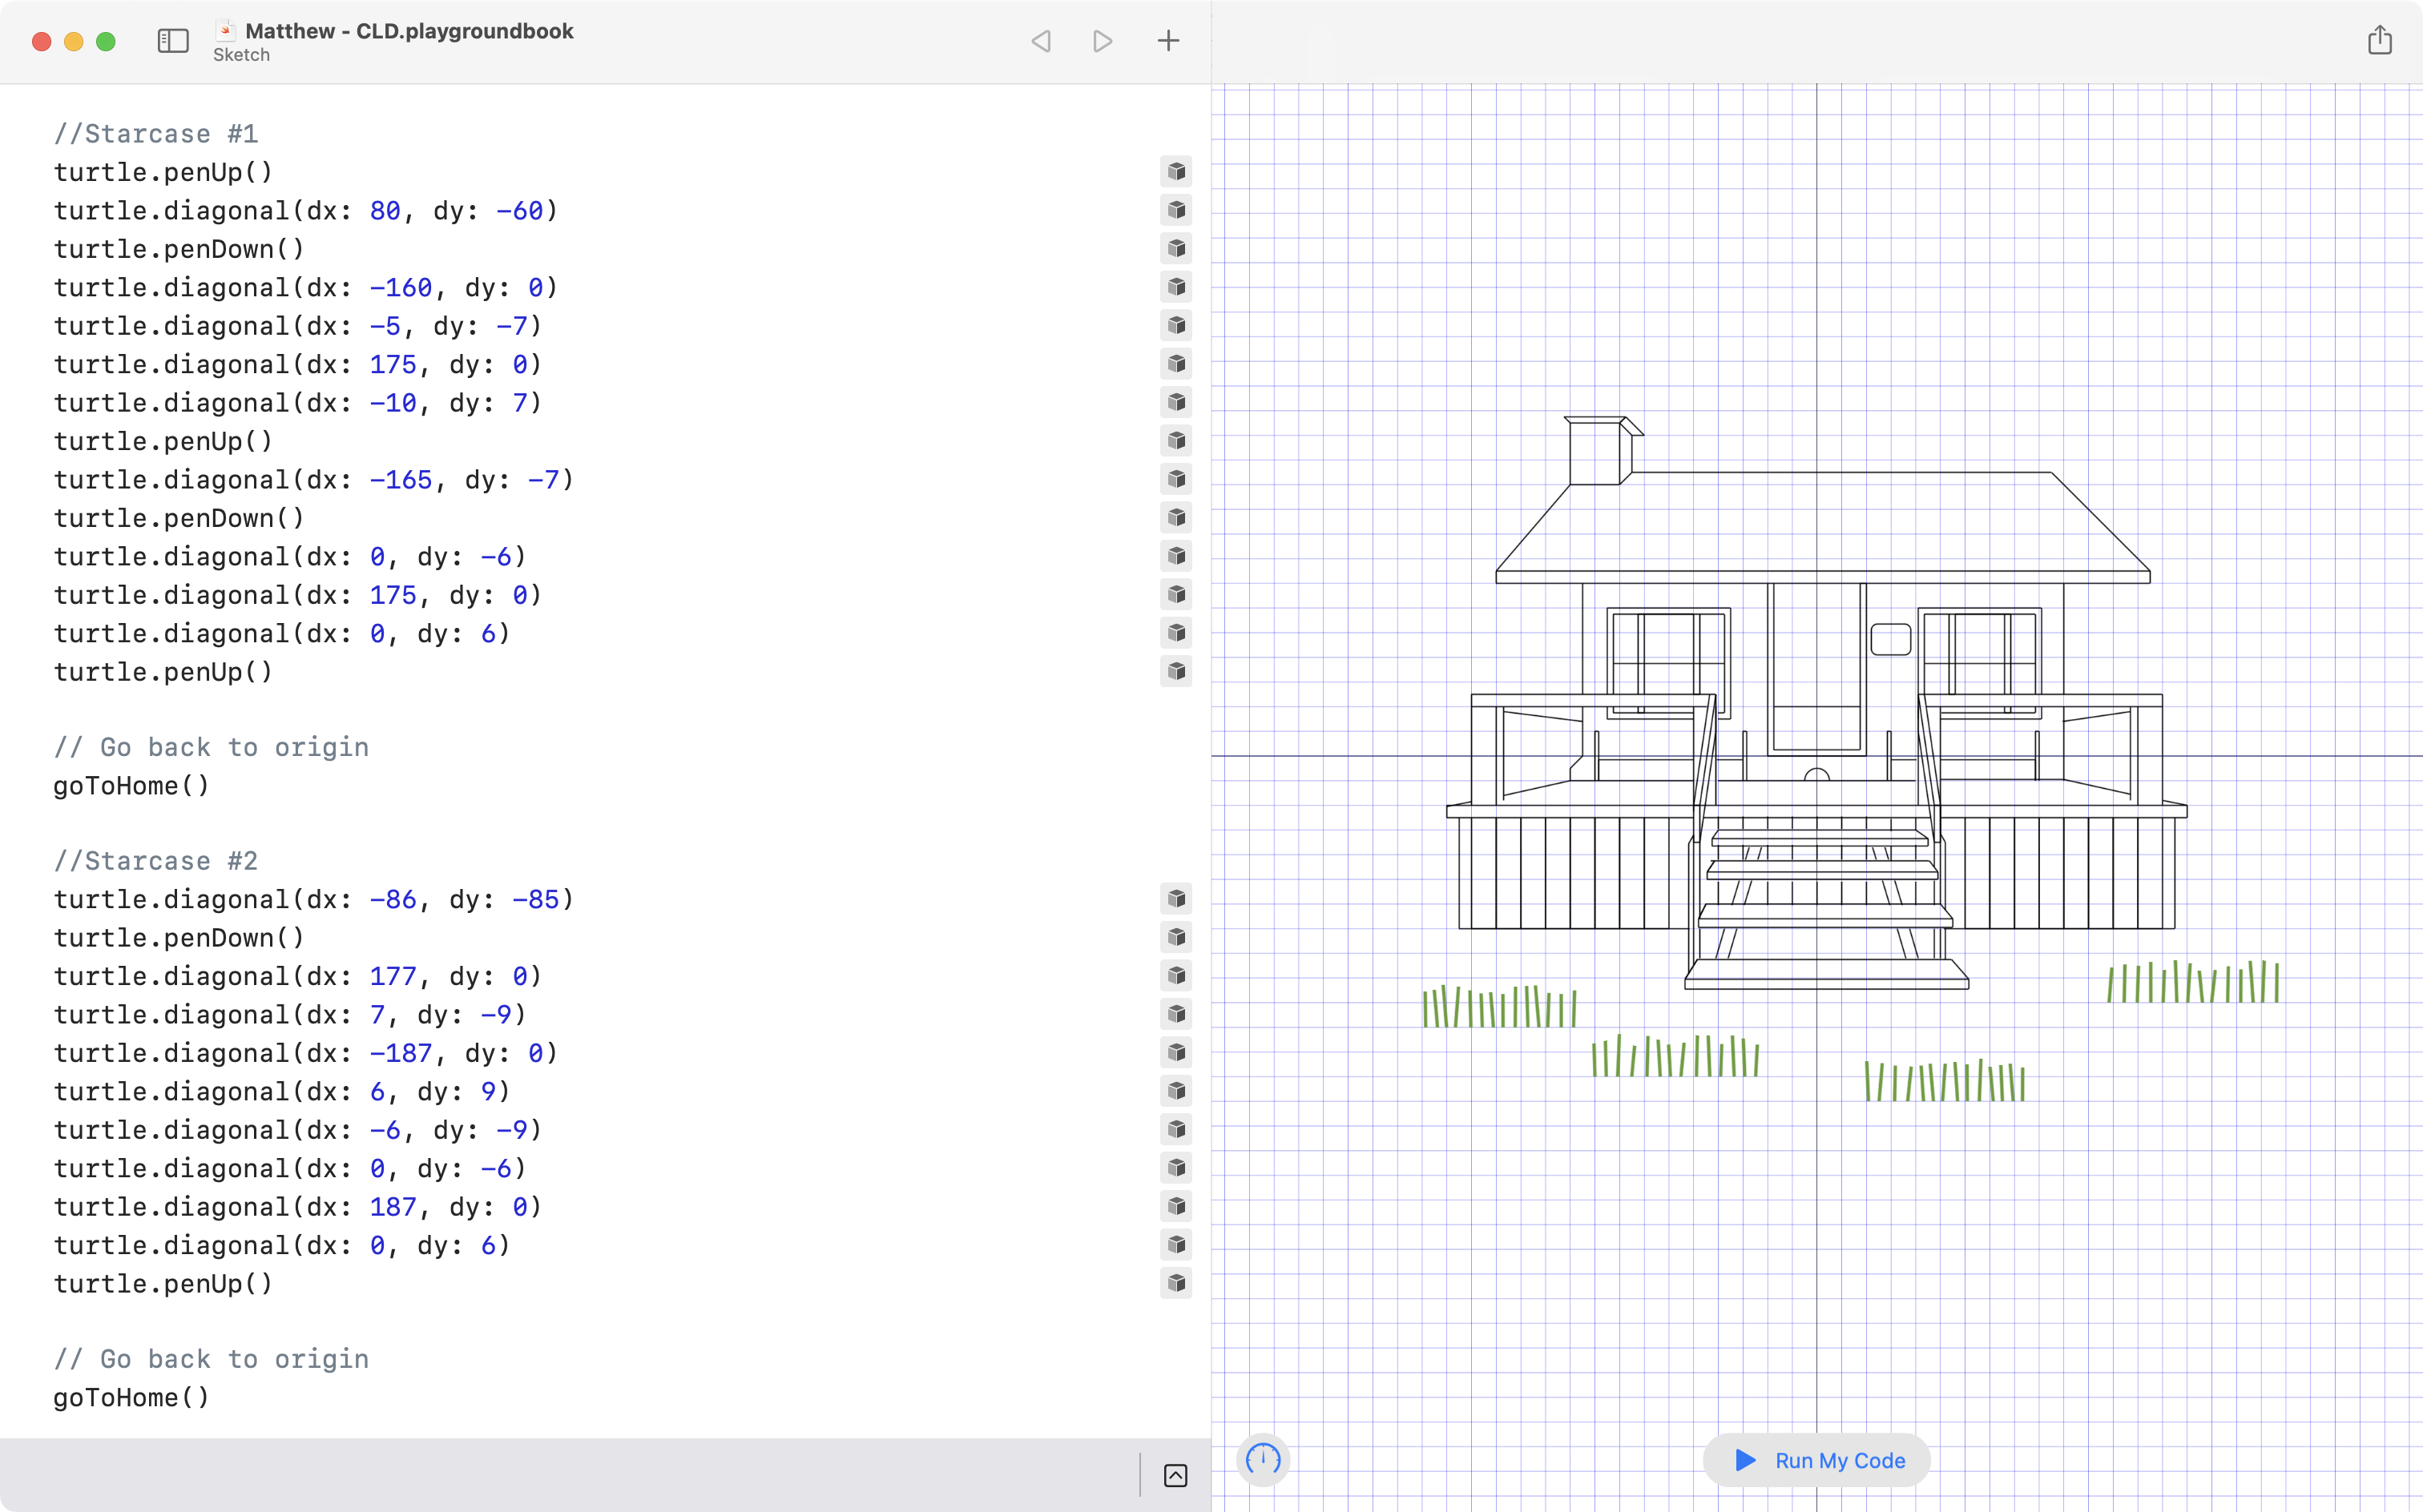Click the add new page icon
This screenshot has width=2423, height=1512.
tap(1167, 42)
